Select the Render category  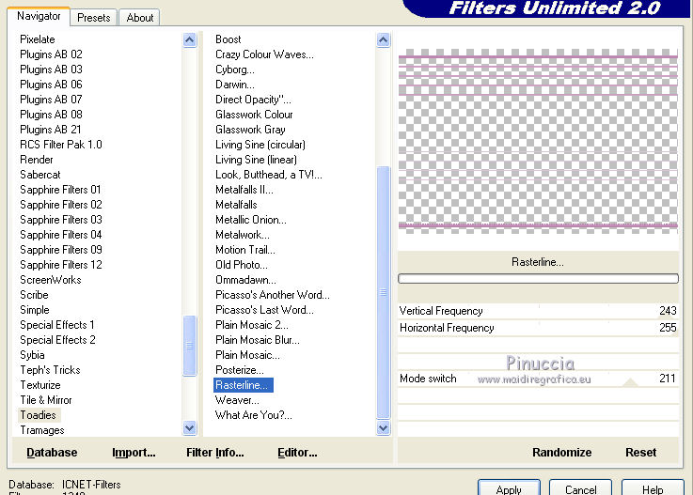(37, 160)
